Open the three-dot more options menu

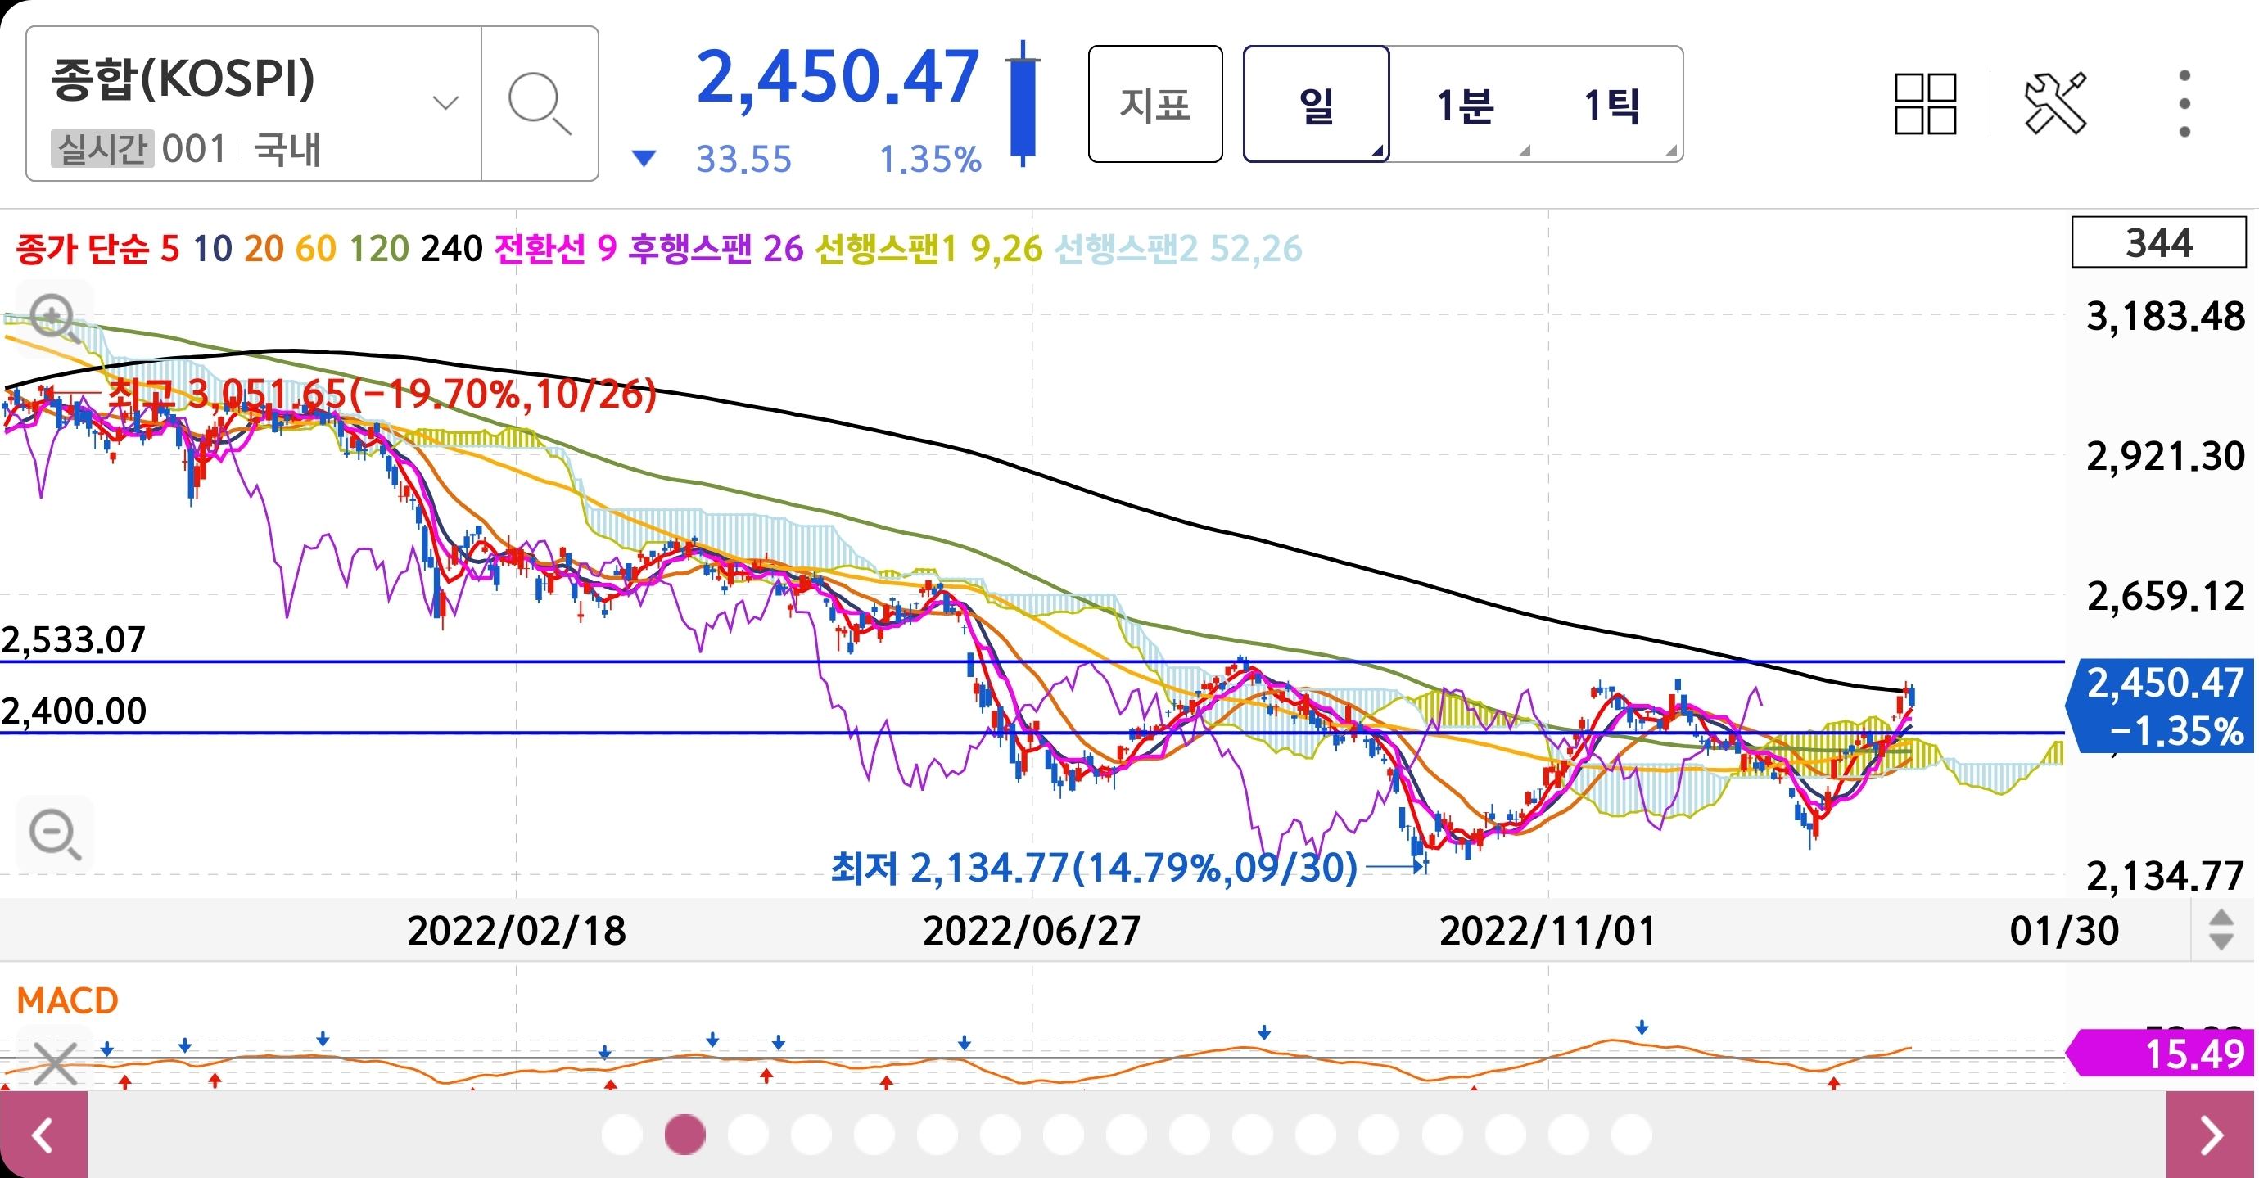click(2184, 103)
